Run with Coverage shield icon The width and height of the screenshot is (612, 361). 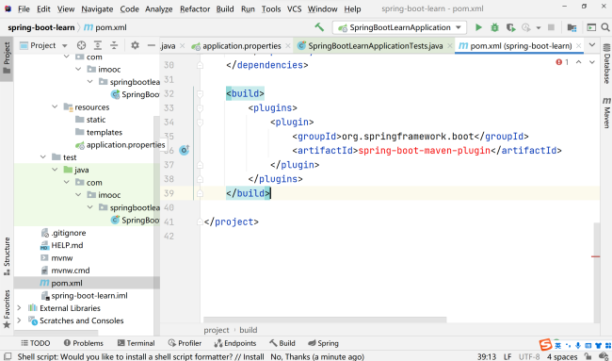click(x=510, y=27)
